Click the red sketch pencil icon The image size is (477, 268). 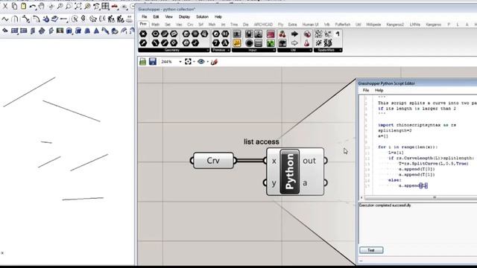pyautogui.click(x=214, y=62)
